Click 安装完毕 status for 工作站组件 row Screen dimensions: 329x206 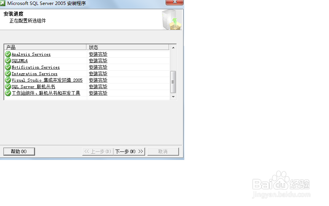pyautogui.click(x=98, y=93)
